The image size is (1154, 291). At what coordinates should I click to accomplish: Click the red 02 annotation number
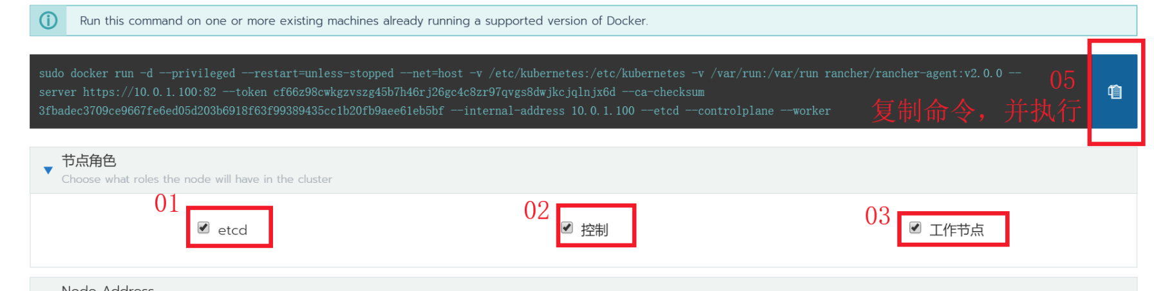point(536,211)
